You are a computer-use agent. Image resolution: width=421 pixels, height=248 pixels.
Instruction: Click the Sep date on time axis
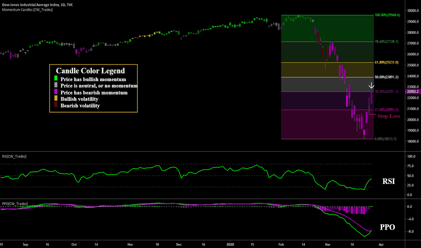pyautogui.click(x=25, y=244)
